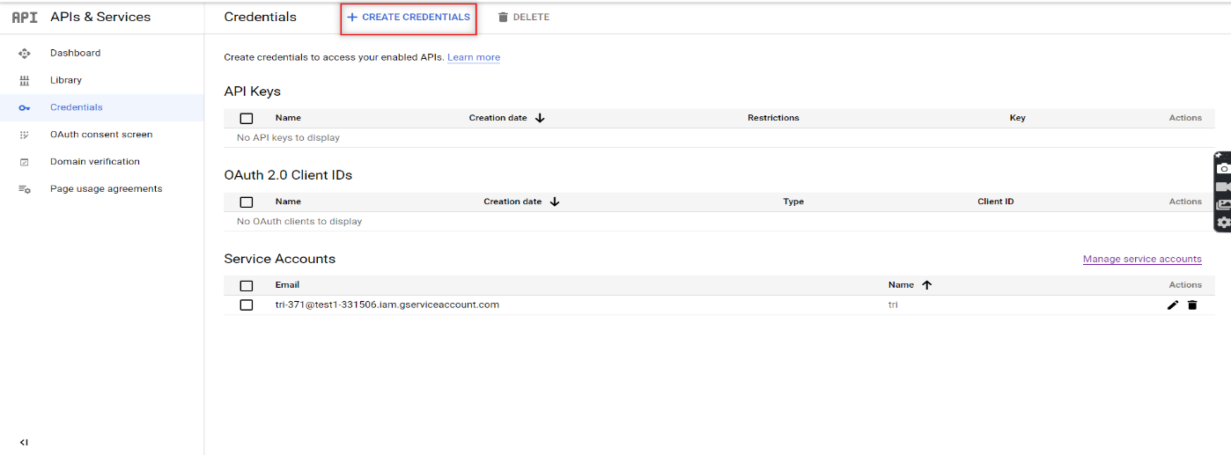Select Credentials in sidebar
The height and width of the screenshot is (455, 1231).
[x=77, y=107]
